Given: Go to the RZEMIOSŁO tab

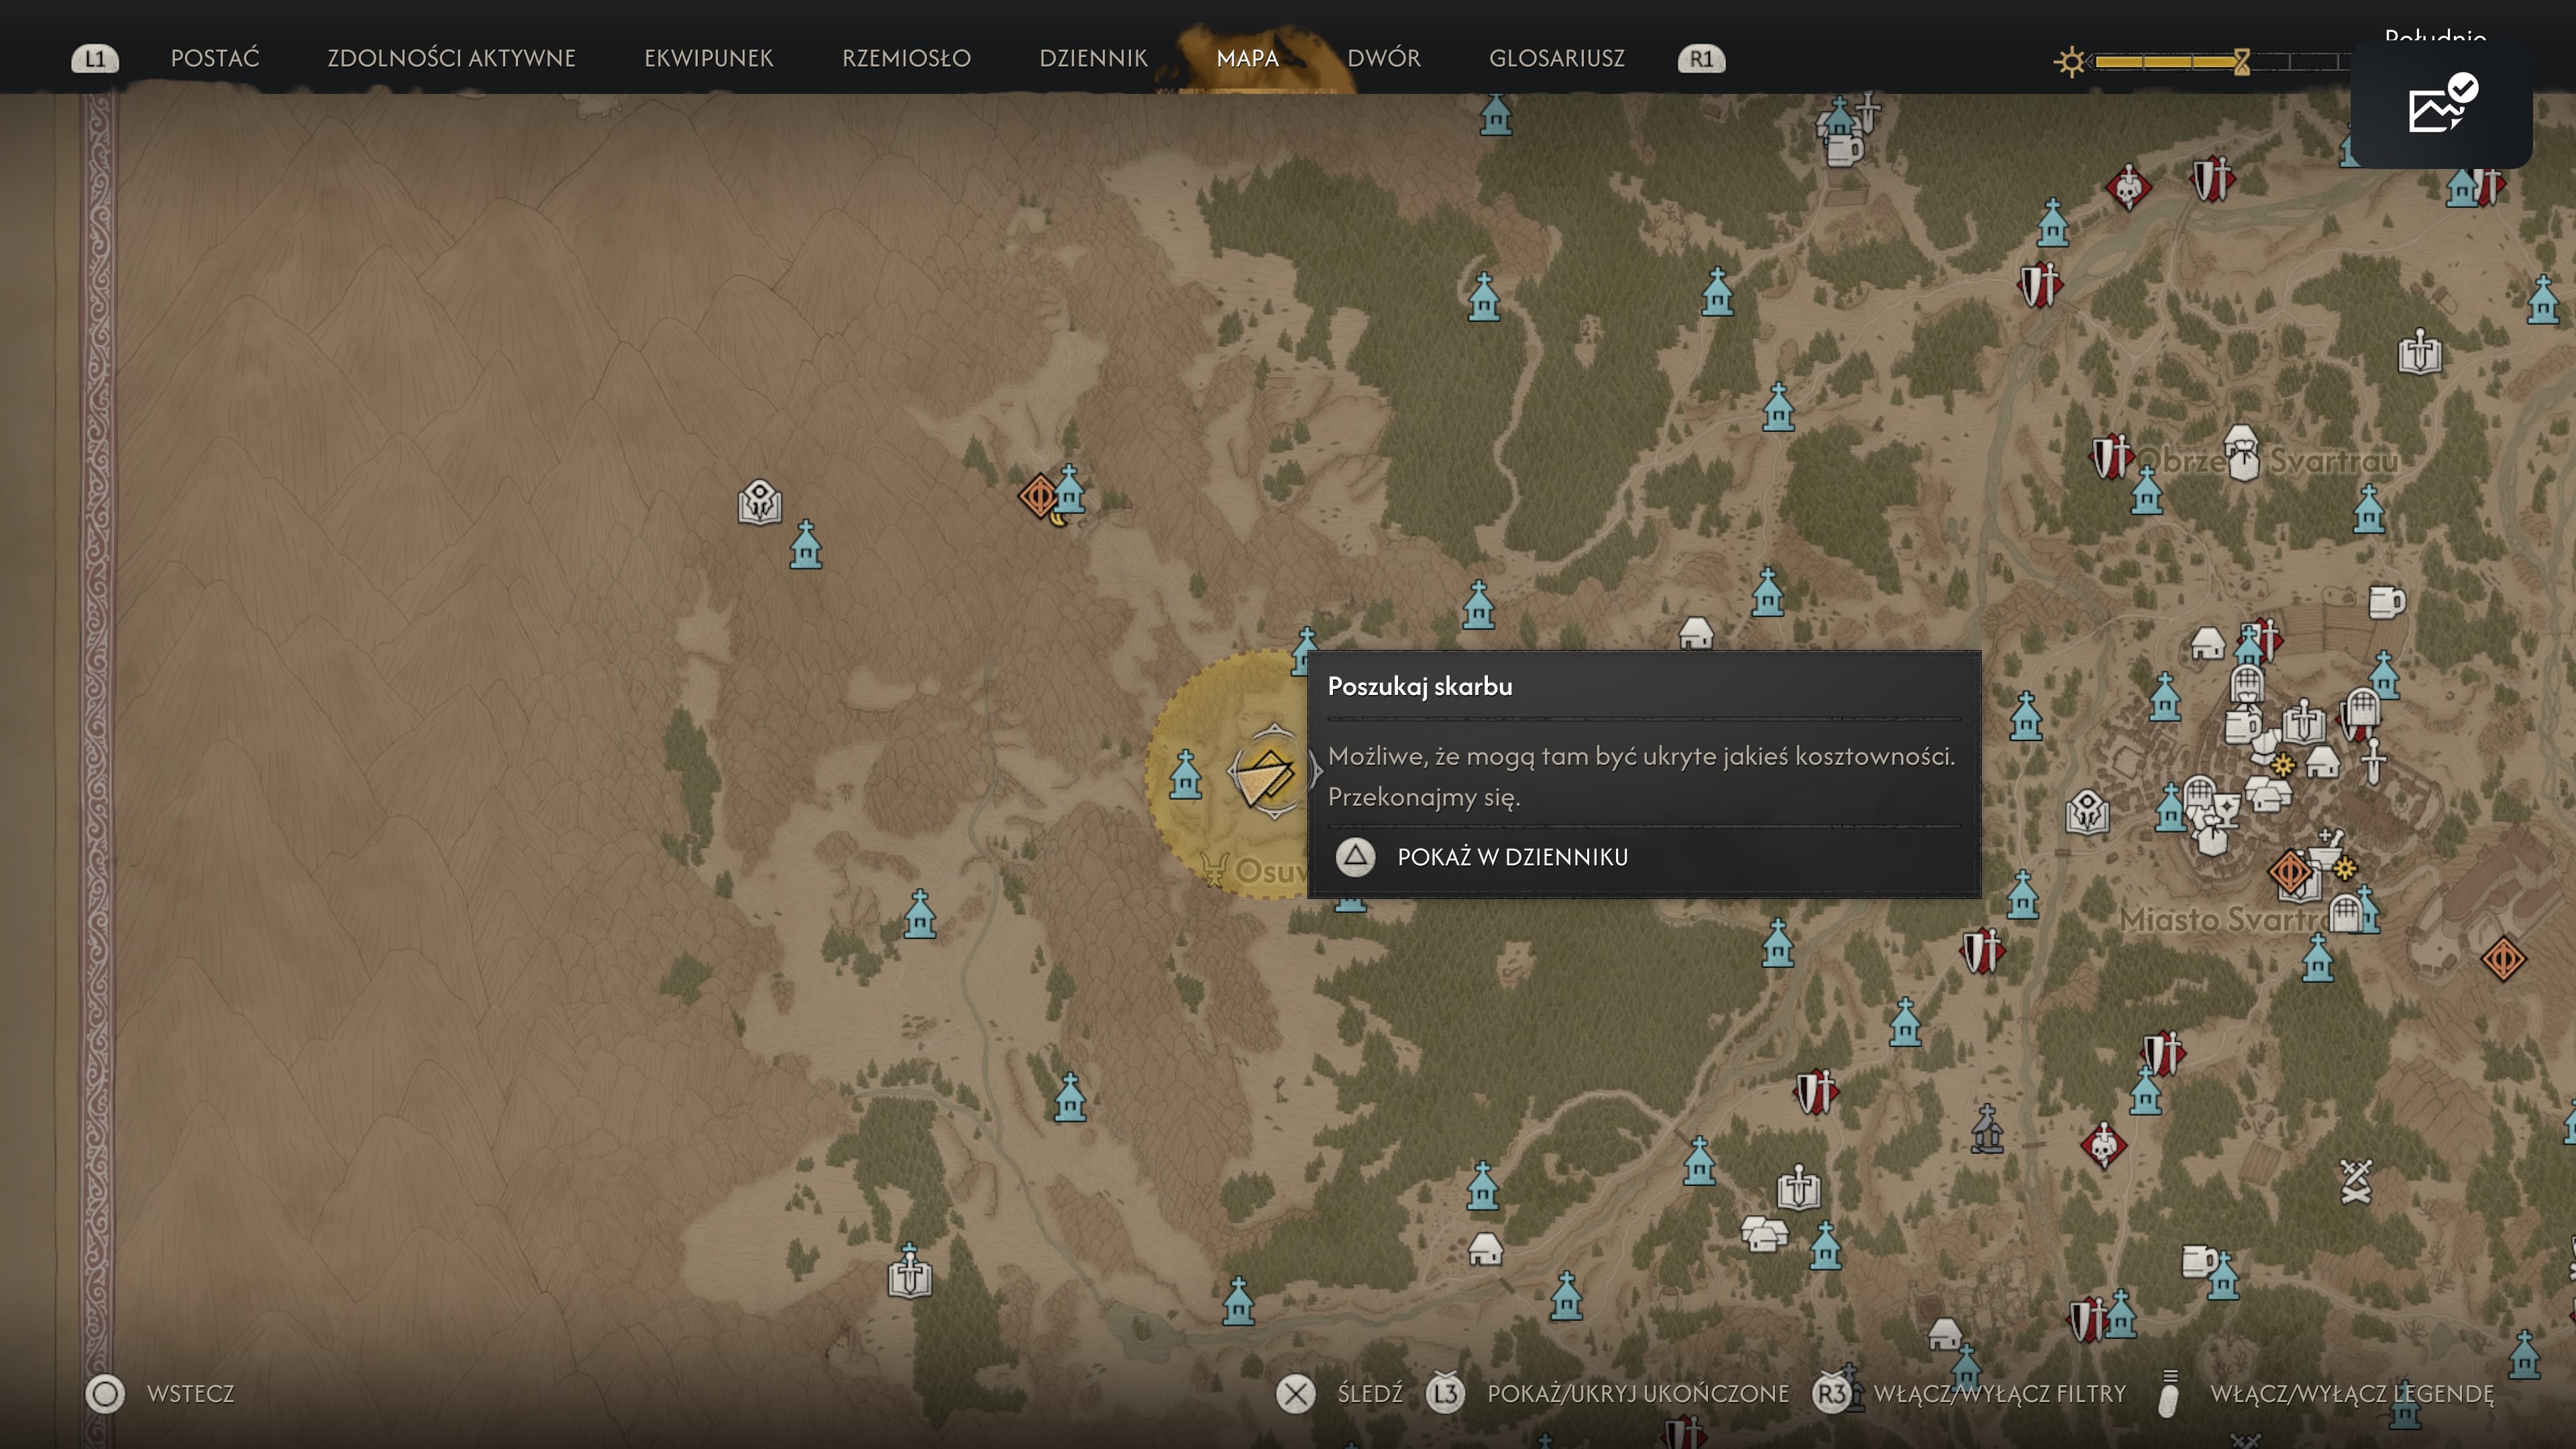Looking at the screenshot, I should 906,58.
